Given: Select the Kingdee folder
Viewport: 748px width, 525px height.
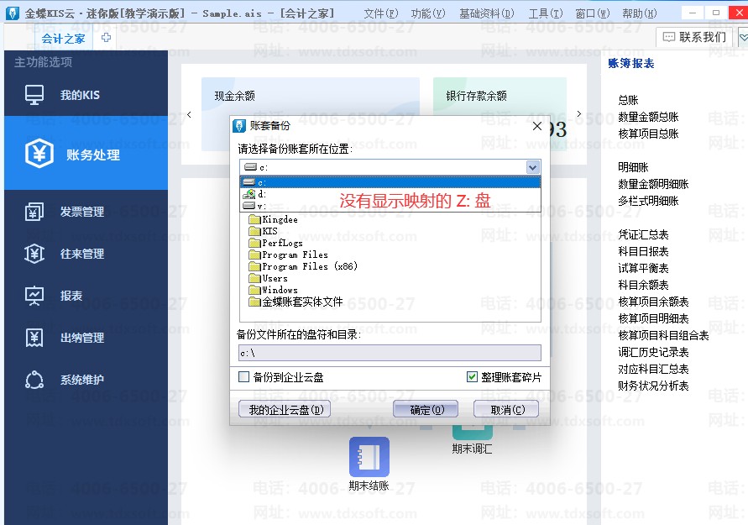Looking at the screenshot, I should click(x=274, y=219).
